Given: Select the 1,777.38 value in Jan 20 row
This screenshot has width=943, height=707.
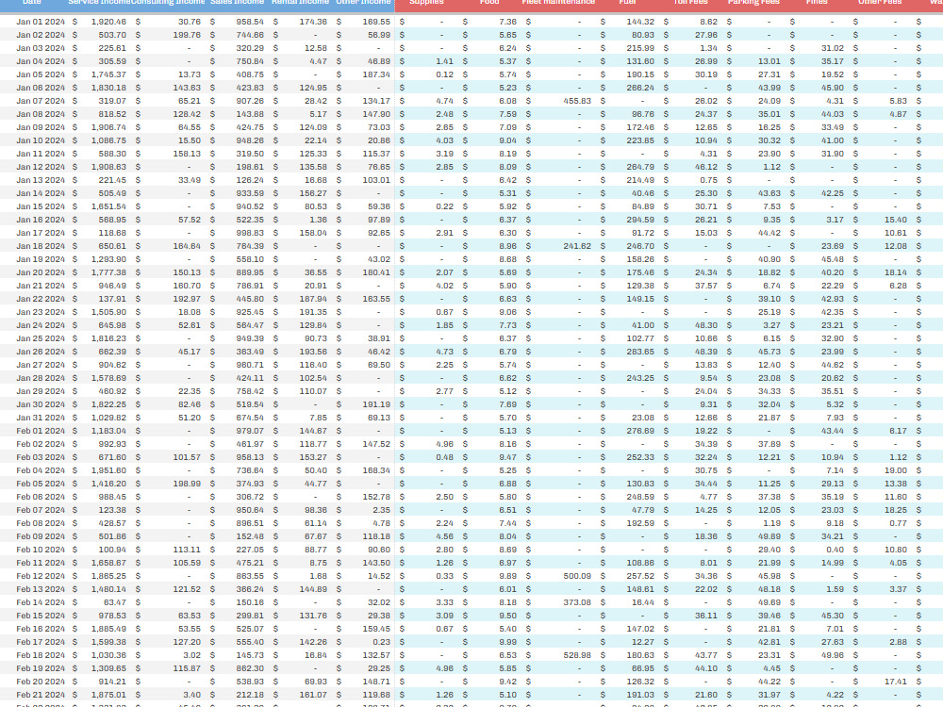Looking at the screenshot, I should pos(108,273).
